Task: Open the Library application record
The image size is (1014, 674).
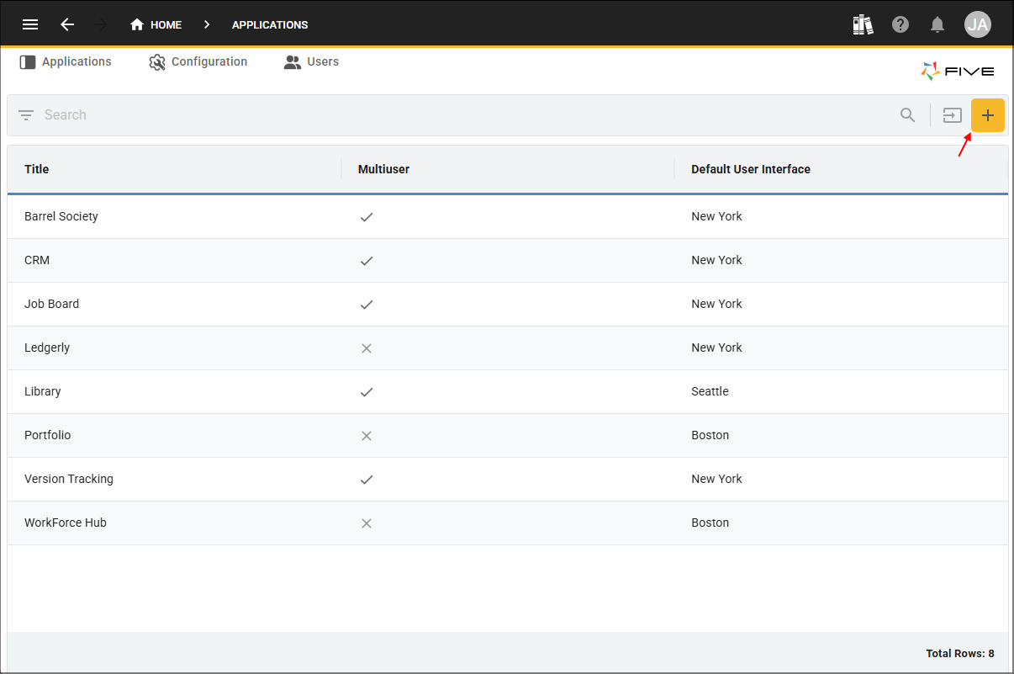Action: (x=508, y=391)
